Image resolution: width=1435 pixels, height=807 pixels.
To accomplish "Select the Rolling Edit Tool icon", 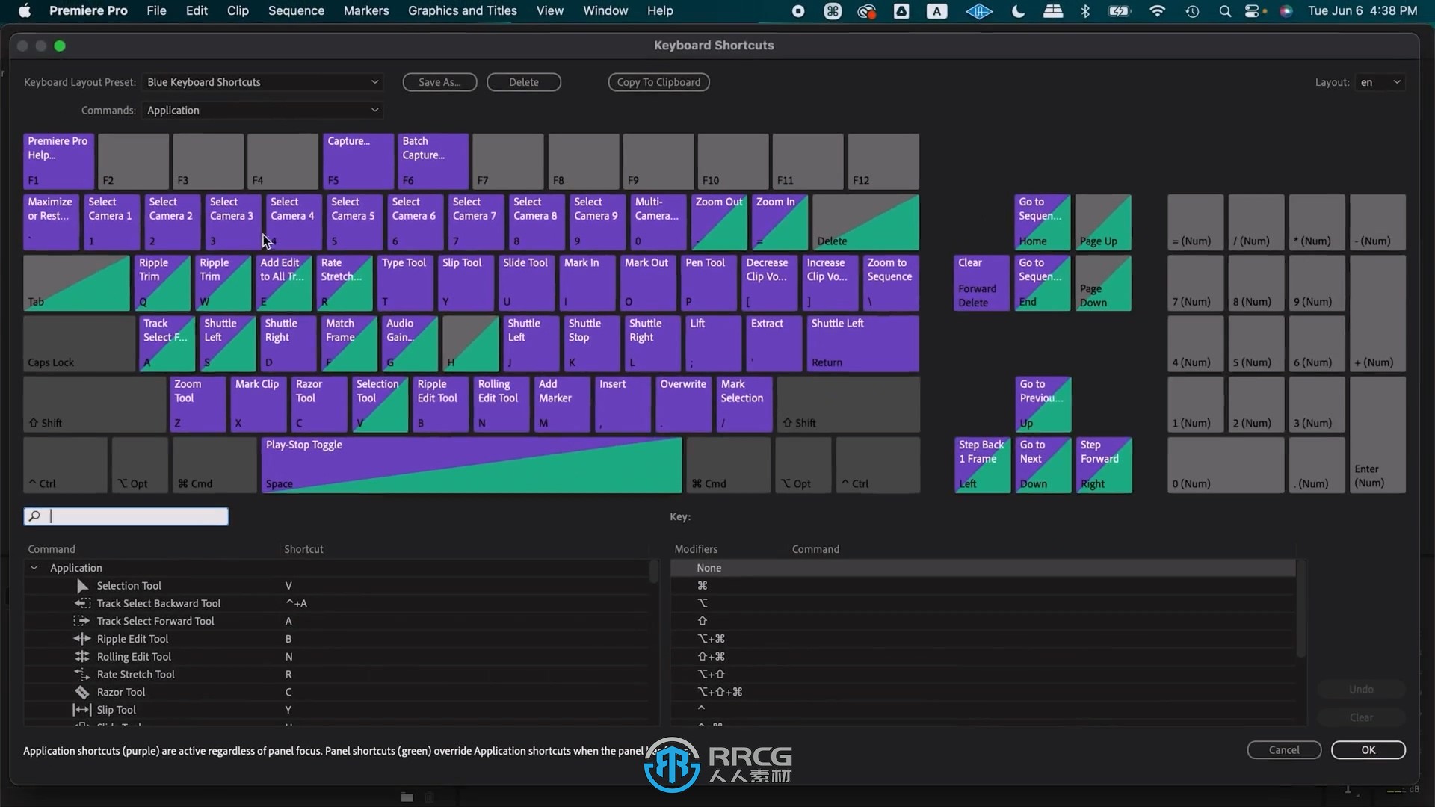I will (x=81, y=655).
